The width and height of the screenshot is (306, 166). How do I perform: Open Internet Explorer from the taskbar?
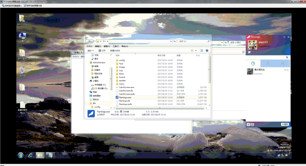(x=30, y=155)
